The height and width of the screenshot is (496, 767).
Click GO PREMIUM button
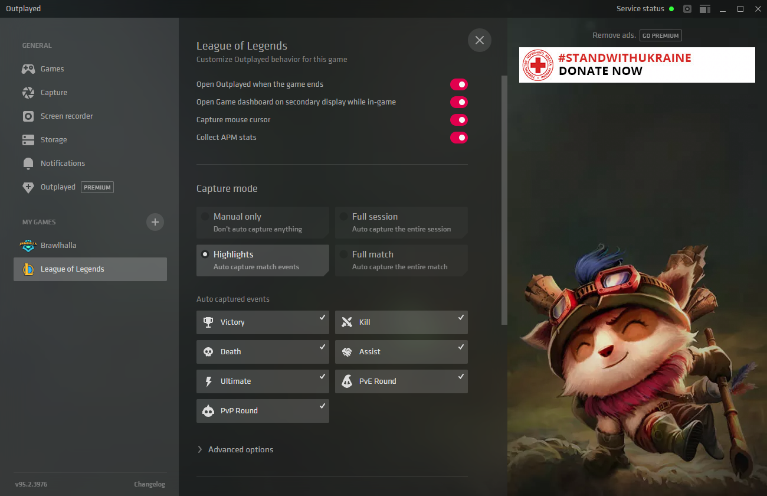[x=660, y=35]
